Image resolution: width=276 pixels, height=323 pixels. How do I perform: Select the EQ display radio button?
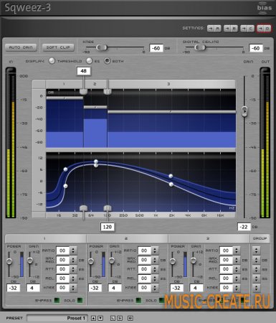tap(89, 61)
